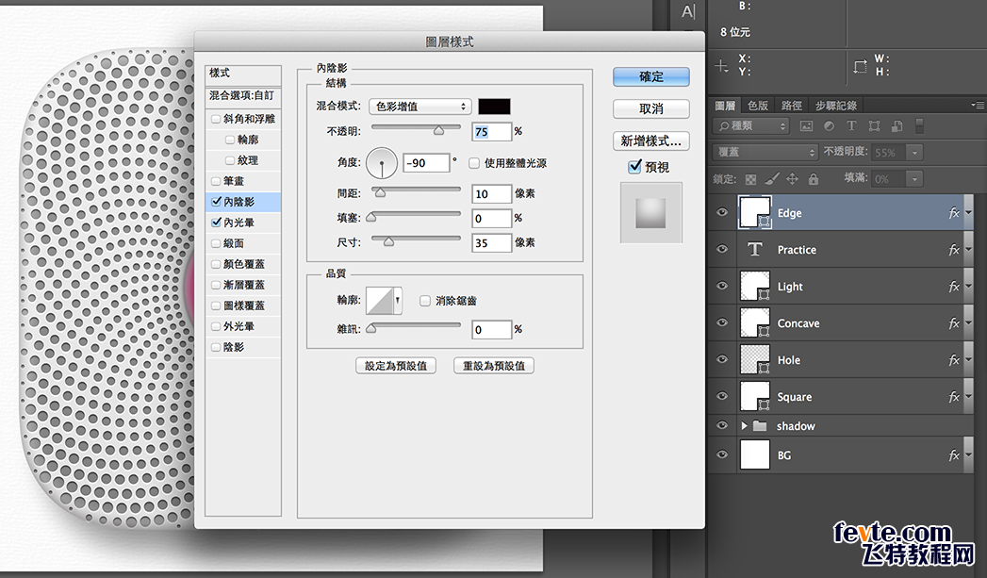Uncheck the 預視 preview checkbox
Viewport: 987px width, 578px height.
tap(634, 167)
